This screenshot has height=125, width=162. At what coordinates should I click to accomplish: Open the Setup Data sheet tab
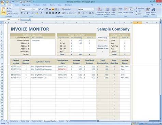click(x=25, y=121)
